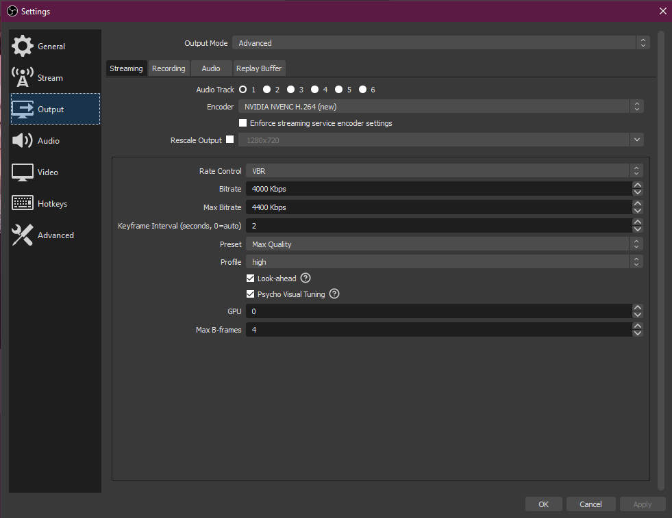This screenshot has height=518, width=672.
Task: Expand the Preset dropdown
Action: point(636,244)
